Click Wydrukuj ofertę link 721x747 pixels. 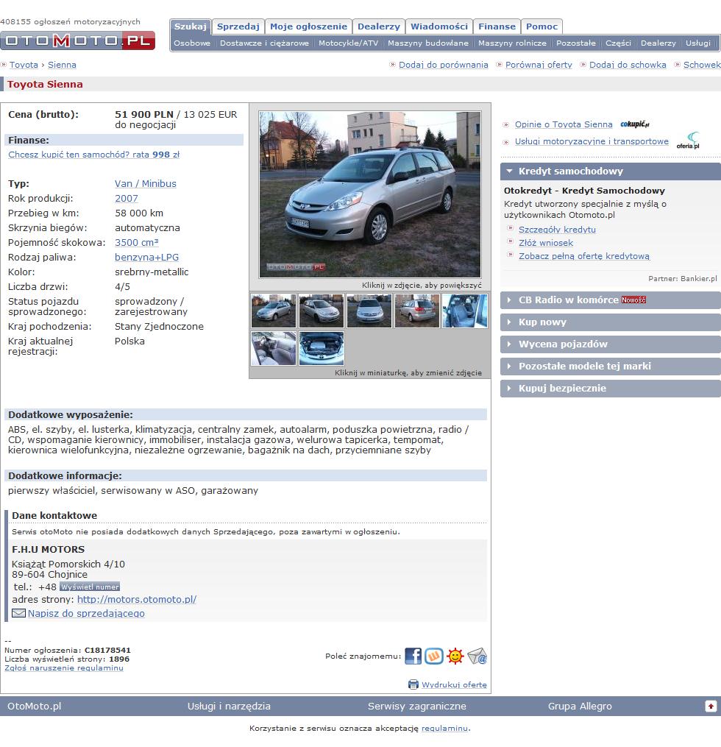[x=455, y=684]
